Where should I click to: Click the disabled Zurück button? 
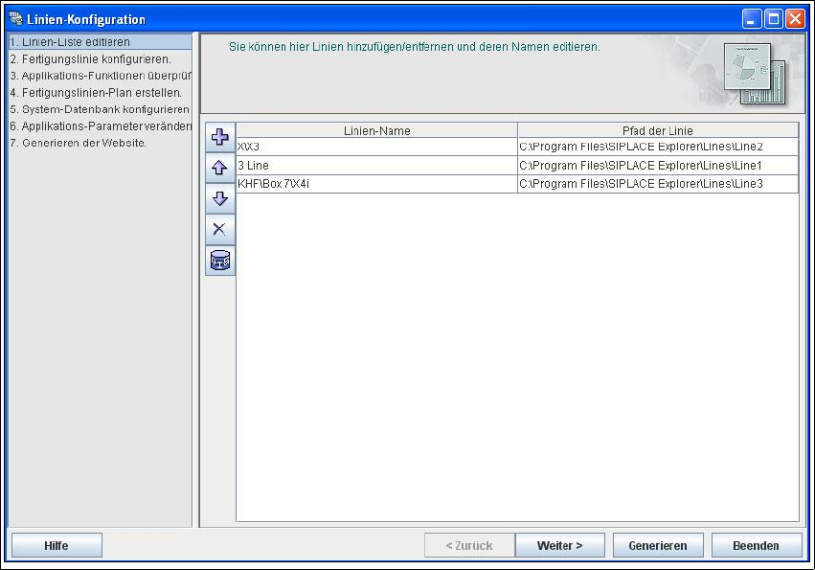[469, 545]
